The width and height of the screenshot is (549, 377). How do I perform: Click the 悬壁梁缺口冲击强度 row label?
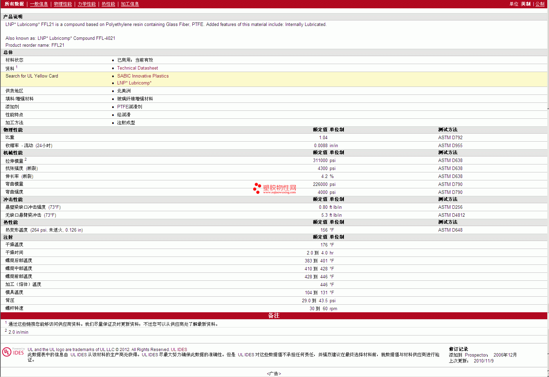pos(33,207)
